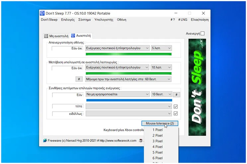The height and width of the screenshot is (164, 247).
Task: Click the # button beside the message dropdown
Action: (x=79, y=79)
